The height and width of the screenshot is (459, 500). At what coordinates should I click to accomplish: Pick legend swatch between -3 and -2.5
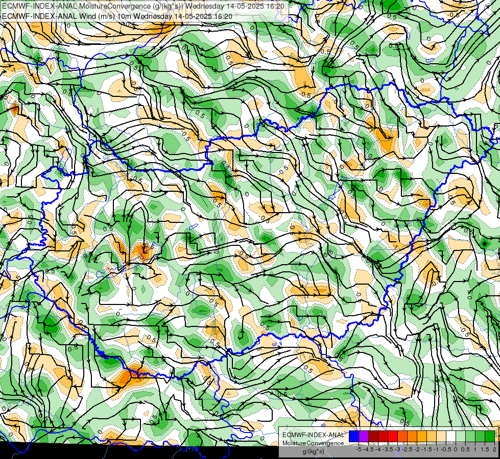tap(402, 437)
